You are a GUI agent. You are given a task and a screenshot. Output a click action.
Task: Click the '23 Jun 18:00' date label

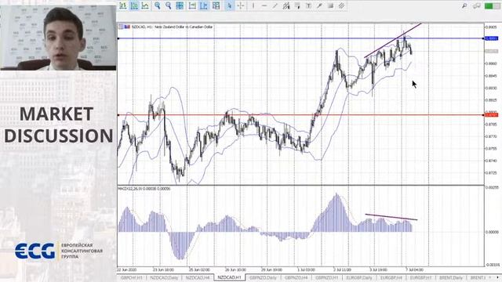164,269
